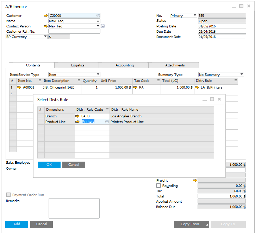Click the link arrow beside Printers rule code
Viewport: 255px width, 234px height.
click(77, 122)
